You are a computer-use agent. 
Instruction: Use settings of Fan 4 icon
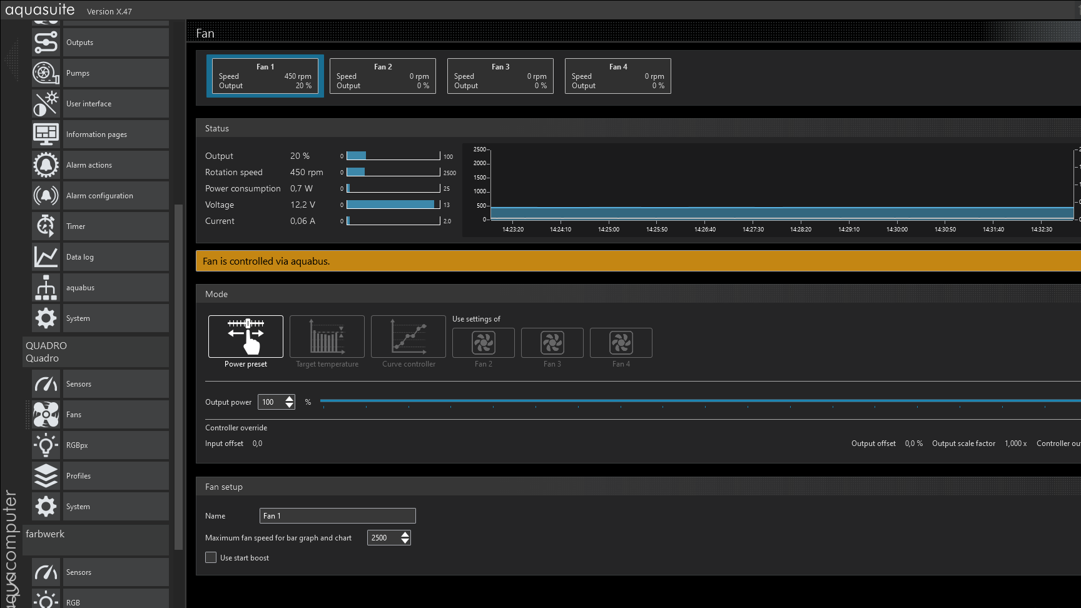click(621, 343)
